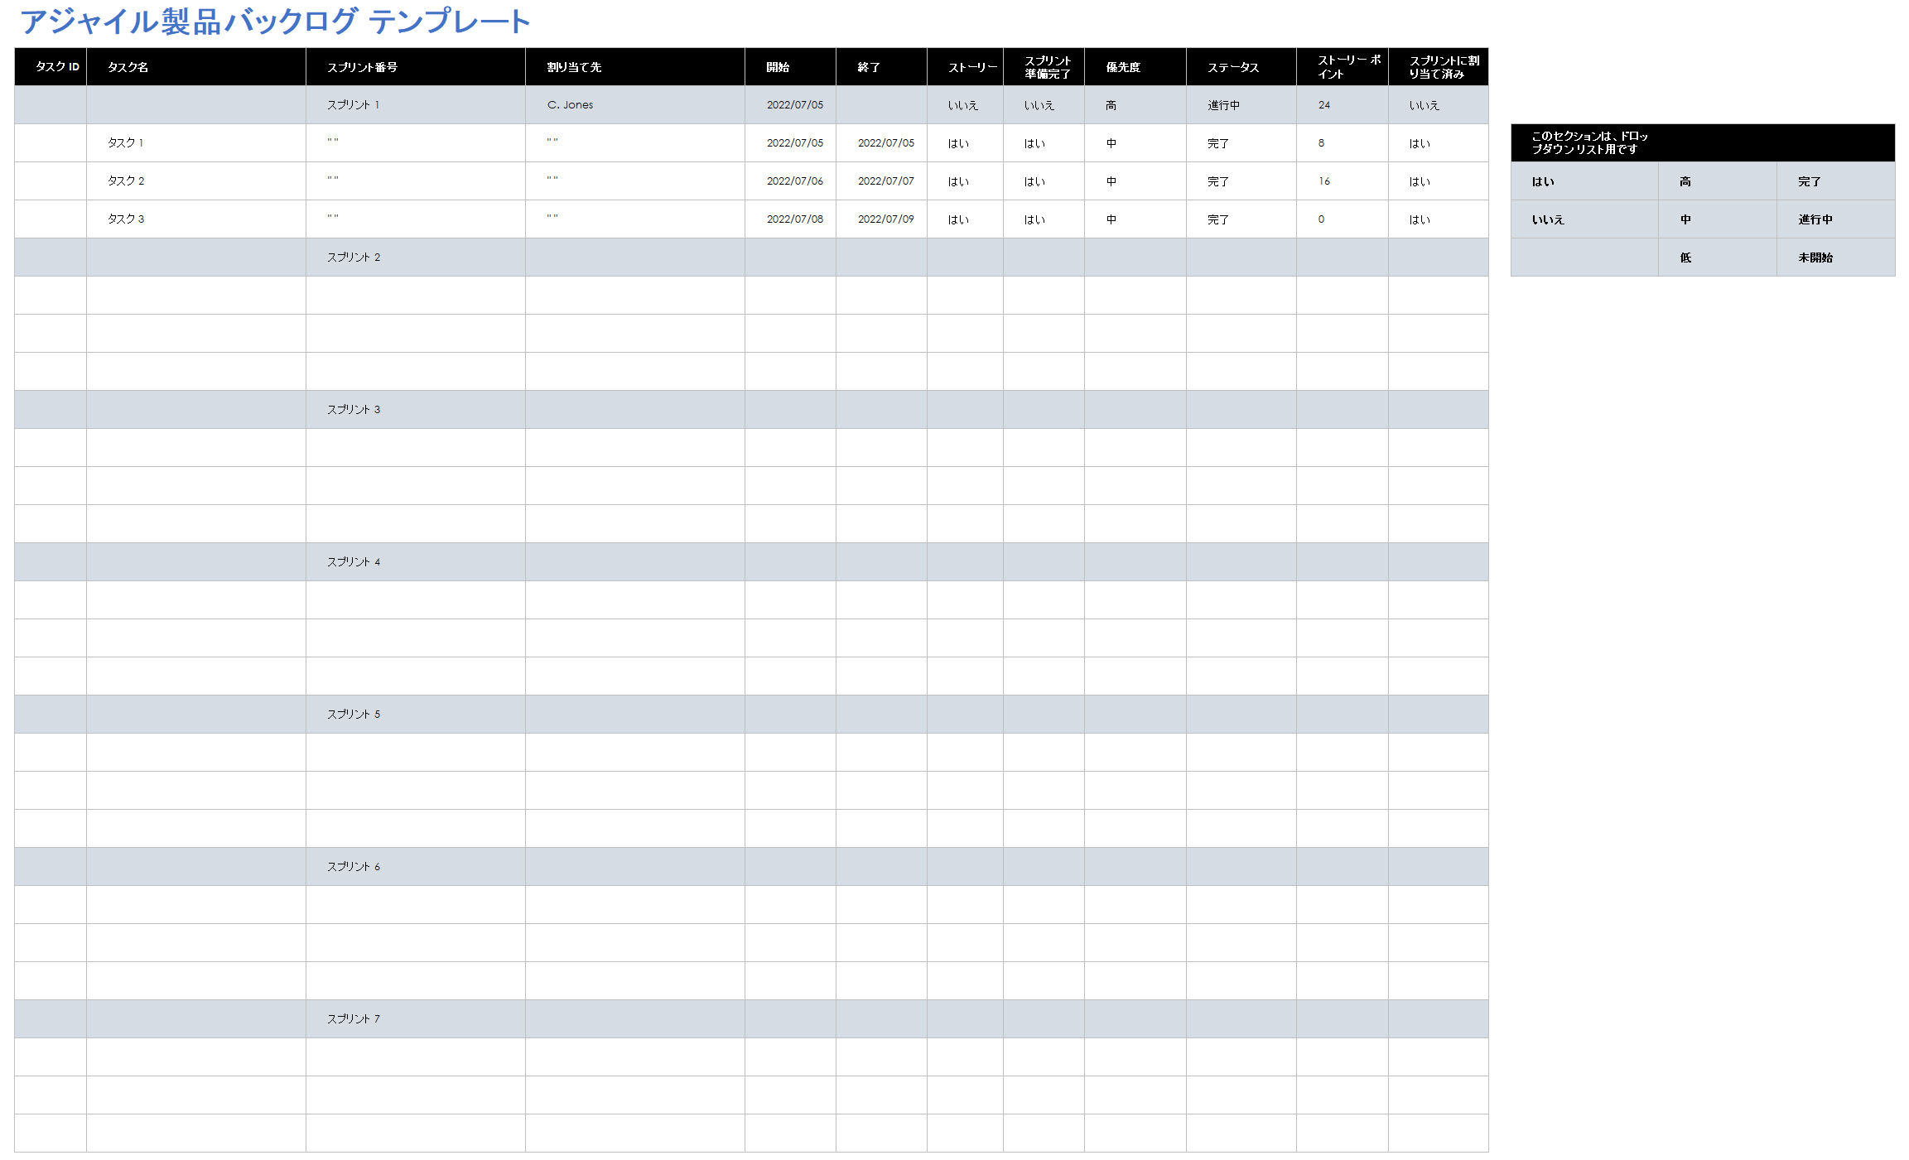Screen dimensions: 1909x1160
Task: Select the 開始 column header
Action: [x=790, y=67]
